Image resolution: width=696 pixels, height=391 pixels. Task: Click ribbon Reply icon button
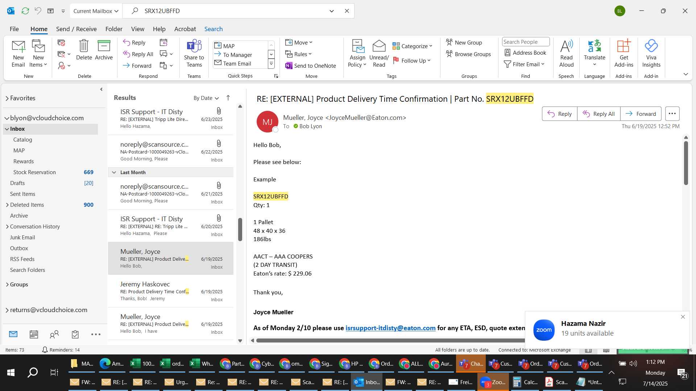[134, 42]
